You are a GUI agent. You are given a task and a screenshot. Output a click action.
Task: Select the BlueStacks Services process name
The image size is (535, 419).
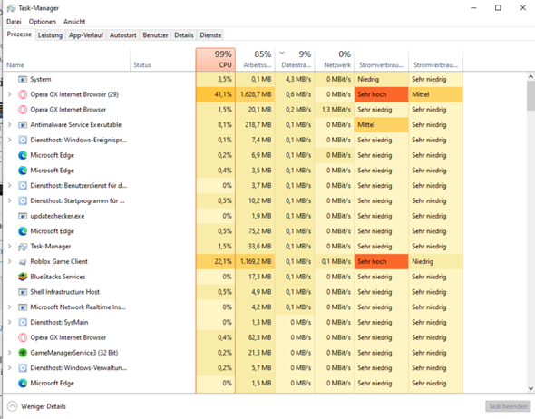58,277
